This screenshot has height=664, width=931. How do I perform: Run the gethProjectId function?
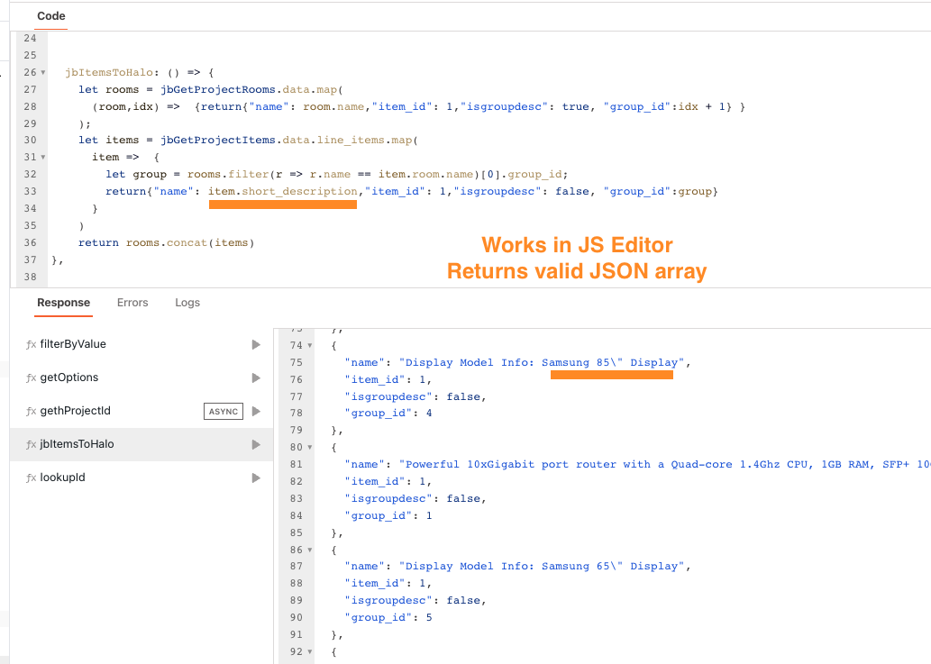coord(256,411)
